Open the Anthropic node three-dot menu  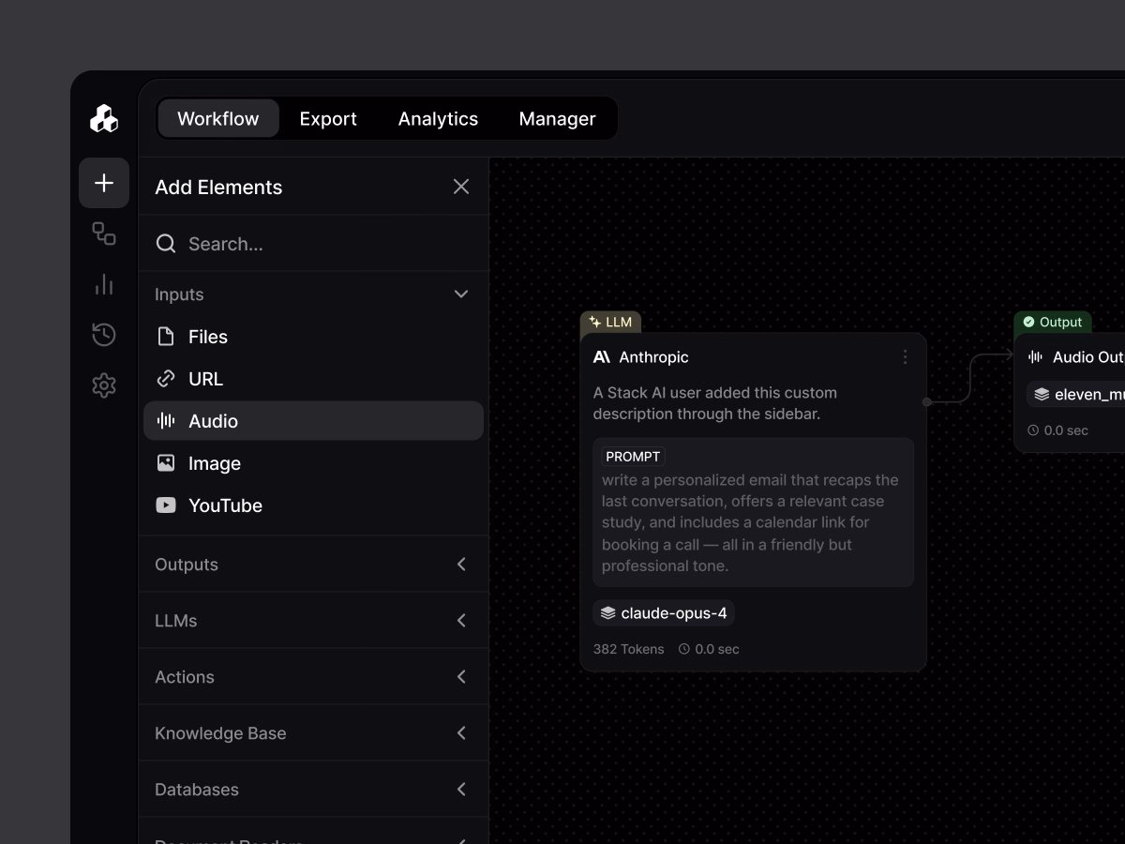[905, 357]
